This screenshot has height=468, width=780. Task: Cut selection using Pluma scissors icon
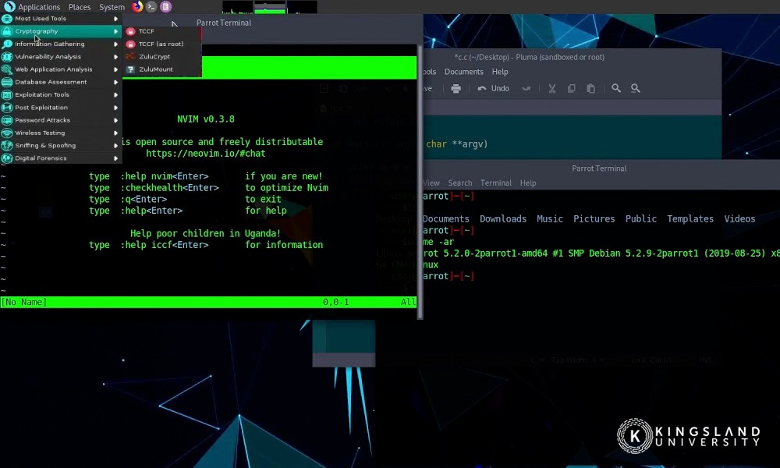(x=551, y=88)
